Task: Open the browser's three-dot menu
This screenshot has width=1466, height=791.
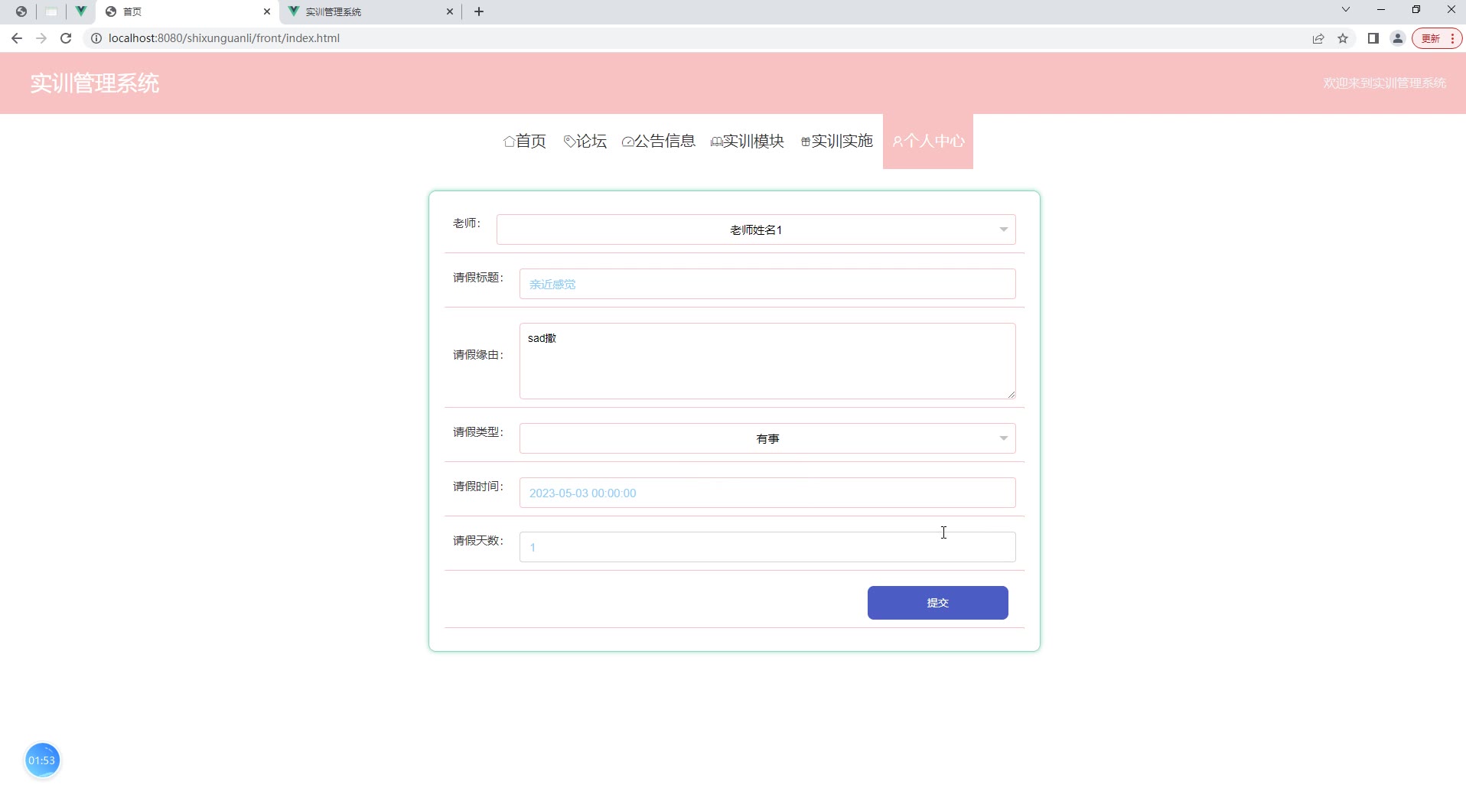Action: click(1452, 38)
